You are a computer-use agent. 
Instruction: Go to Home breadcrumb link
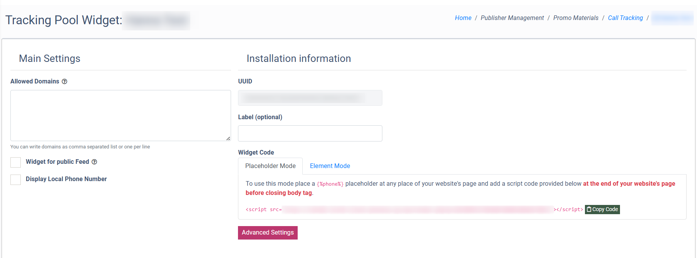[x=463, y=18]
